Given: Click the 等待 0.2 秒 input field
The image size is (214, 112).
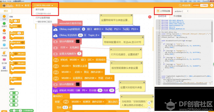Looking at the screenshot, I should 65,107.
